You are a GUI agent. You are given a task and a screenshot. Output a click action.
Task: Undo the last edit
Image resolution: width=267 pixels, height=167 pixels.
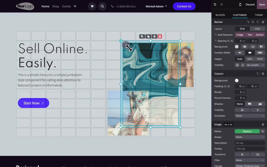[x=215, y=5]
